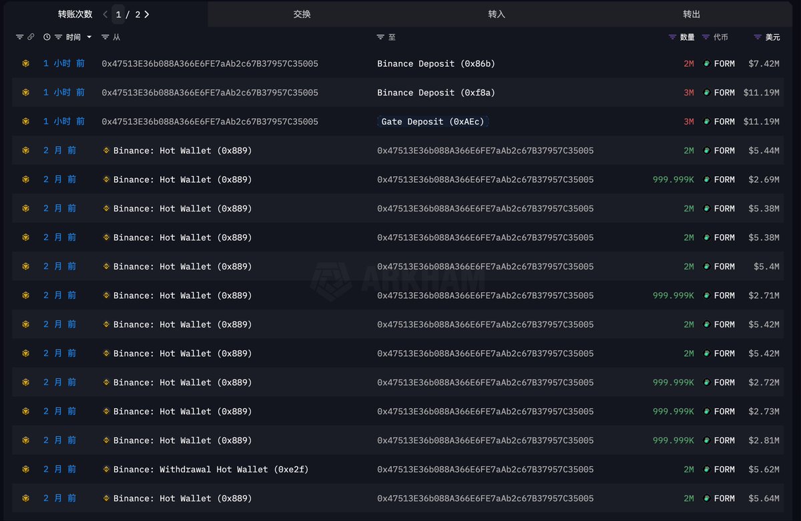Click the 3M amount in the Gate Deposit row

(689, 121)
